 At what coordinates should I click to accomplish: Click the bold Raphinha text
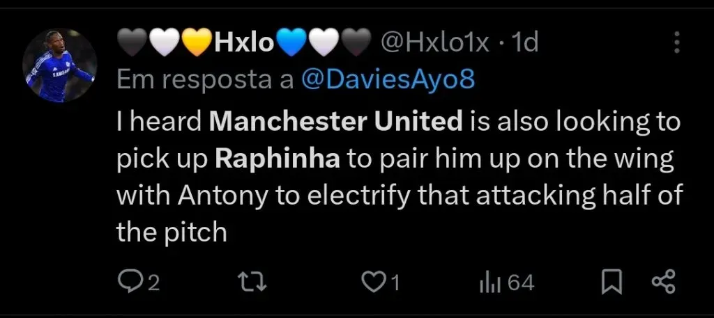click(x=277, y=159)
